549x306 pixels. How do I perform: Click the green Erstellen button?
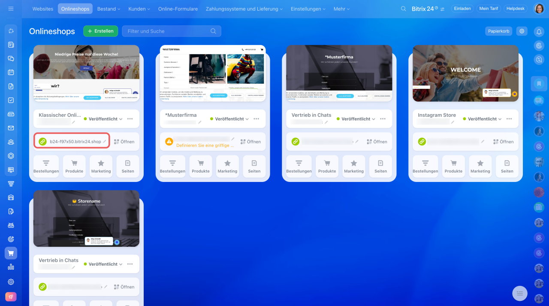100,31
